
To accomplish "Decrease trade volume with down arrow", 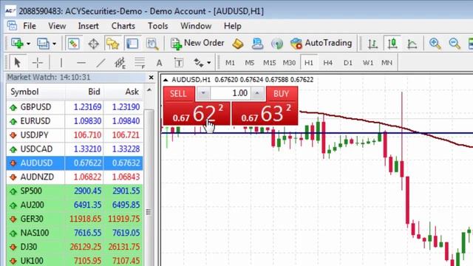I will coord(203,93).
